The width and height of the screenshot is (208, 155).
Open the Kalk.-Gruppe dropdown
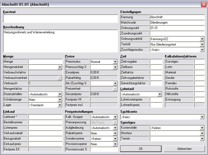click(x=115, y=117)
